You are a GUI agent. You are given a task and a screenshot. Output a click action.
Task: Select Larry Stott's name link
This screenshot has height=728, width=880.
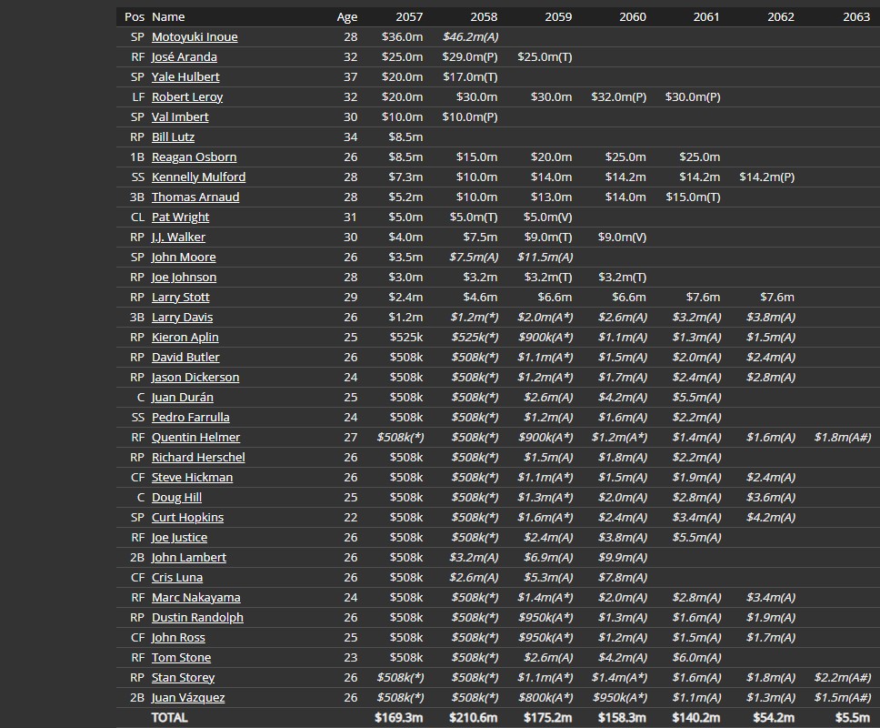(180, 298)
